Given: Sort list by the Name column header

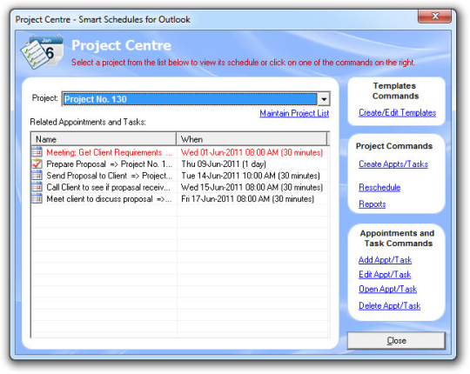Looking at the screenshot, I should (104, 139).
